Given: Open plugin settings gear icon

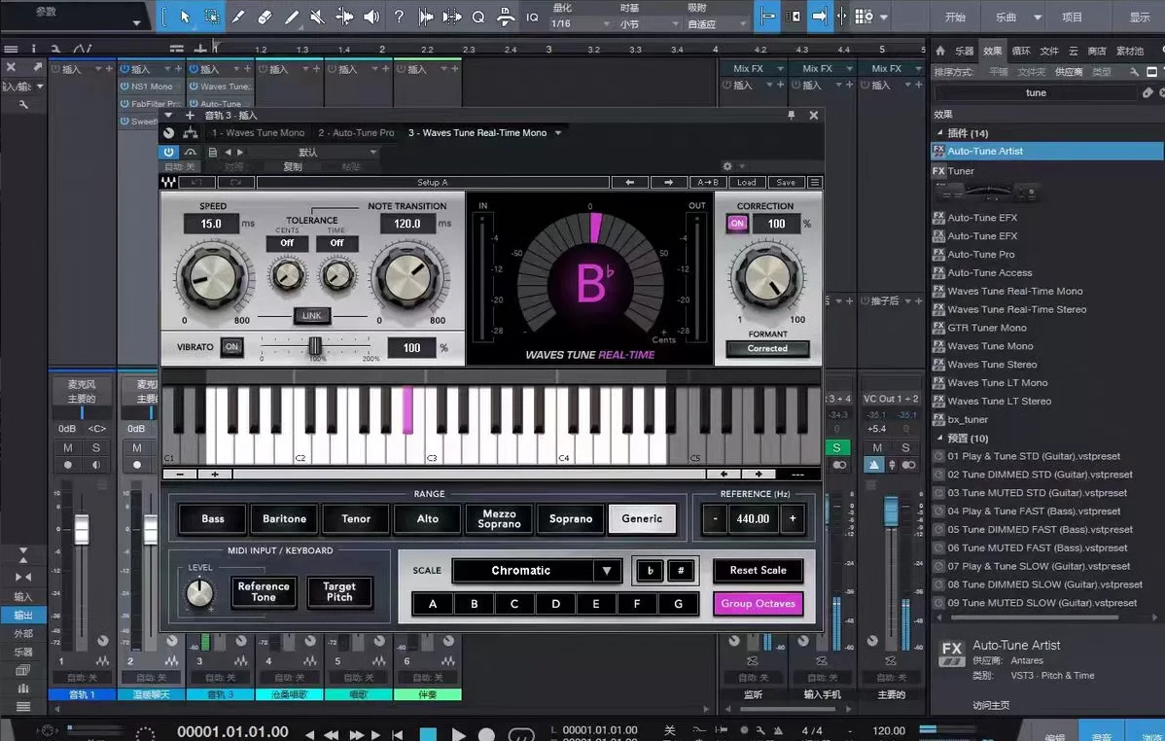Looking at the screenshot, I should tap(727, 166).
